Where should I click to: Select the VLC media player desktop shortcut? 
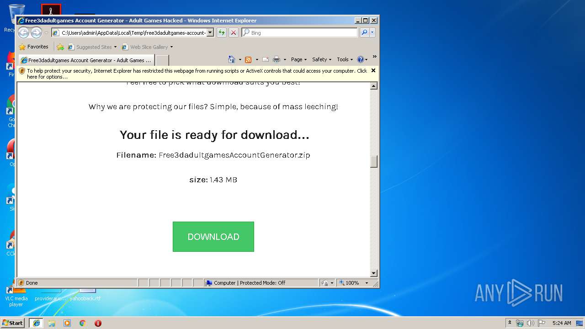tap(16, 297)
